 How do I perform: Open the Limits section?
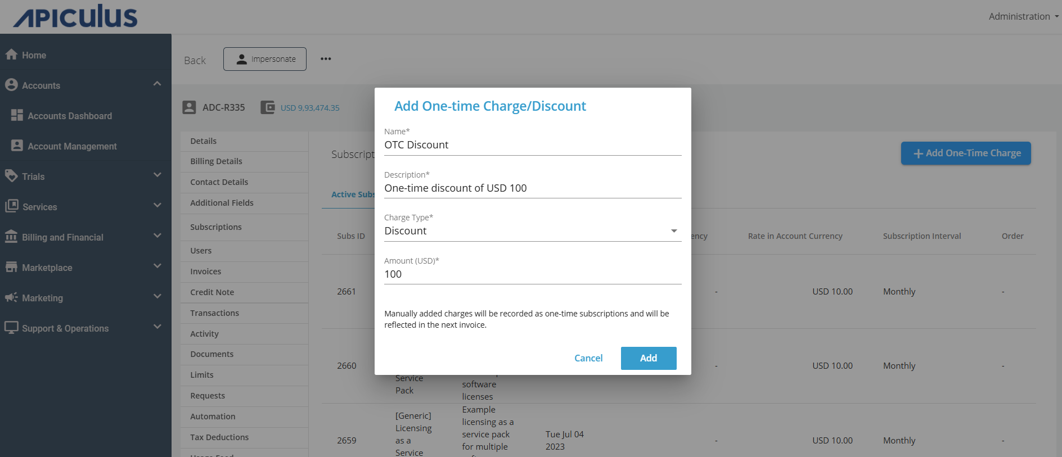click(x=244, y=375)
